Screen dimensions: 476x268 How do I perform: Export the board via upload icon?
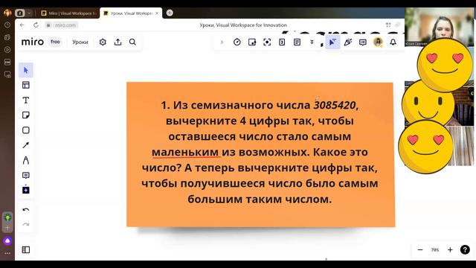point(118,42)
